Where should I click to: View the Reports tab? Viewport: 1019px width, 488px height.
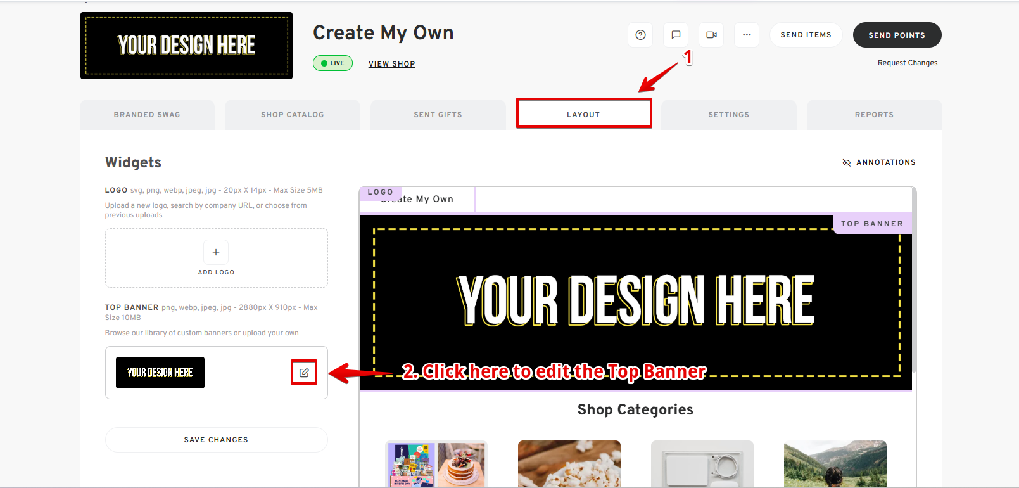874,115
